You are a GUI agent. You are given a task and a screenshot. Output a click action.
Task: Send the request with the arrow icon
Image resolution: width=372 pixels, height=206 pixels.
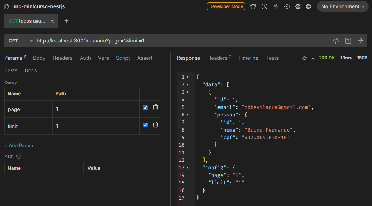[x=360, y=41]
